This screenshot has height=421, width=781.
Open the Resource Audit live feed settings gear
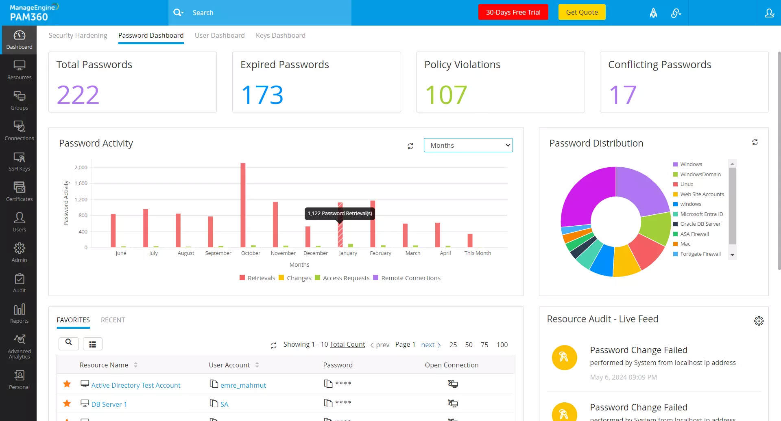(x=759, y=321)
